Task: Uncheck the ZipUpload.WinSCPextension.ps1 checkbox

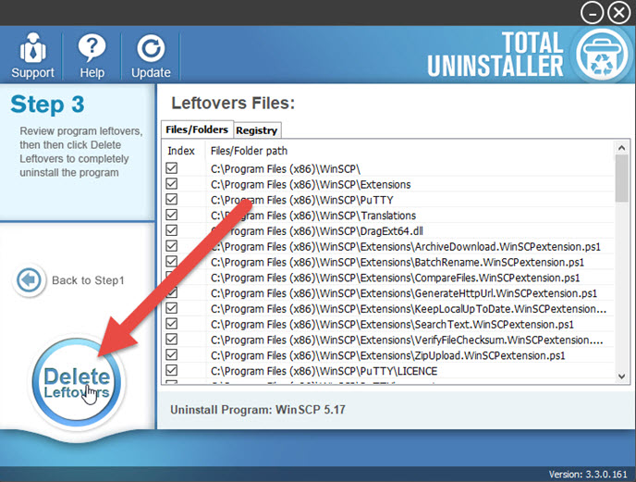Action: coord(172,355)
